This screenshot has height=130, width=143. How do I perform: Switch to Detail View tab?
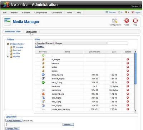click(31, 32)
